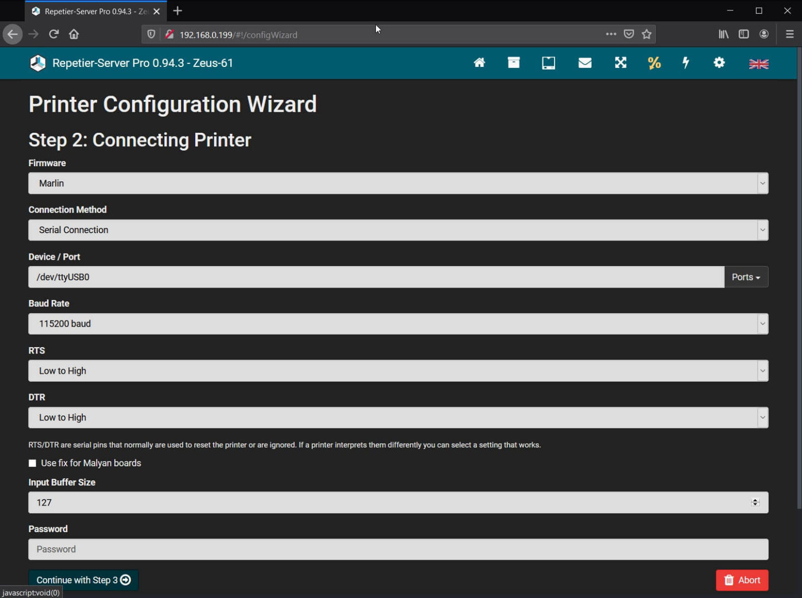Enable Use fix for Malyan boards
The image size is (802, 598).
pyautogui.click(x=32, y=463)
